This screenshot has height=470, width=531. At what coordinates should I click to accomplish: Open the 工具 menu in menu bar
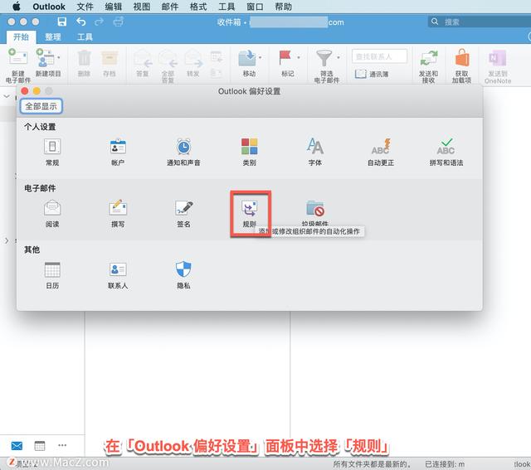(227, 7)
